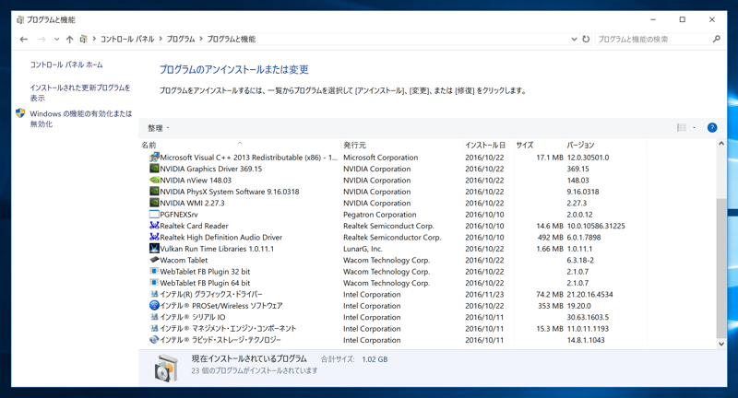
Task: Open the 整理 organize dropdown
Action: tap(158, 128)
